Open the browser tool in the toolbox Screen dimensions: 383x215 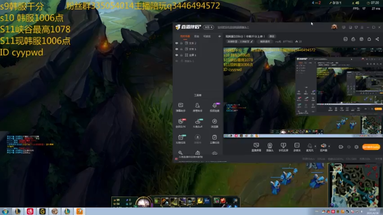[214, 123]
